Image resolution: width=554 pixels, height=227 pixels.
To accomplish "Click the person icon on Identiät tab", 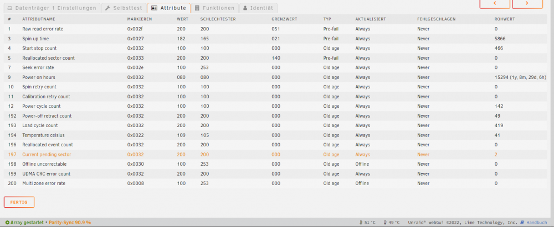I will [x=245, y=8].
